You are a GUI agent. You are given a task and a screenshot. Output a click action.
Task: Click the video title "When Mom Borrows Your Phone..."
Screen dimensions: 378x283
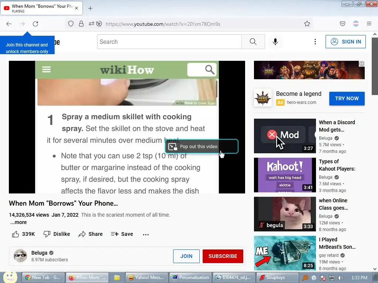(63, 203)
